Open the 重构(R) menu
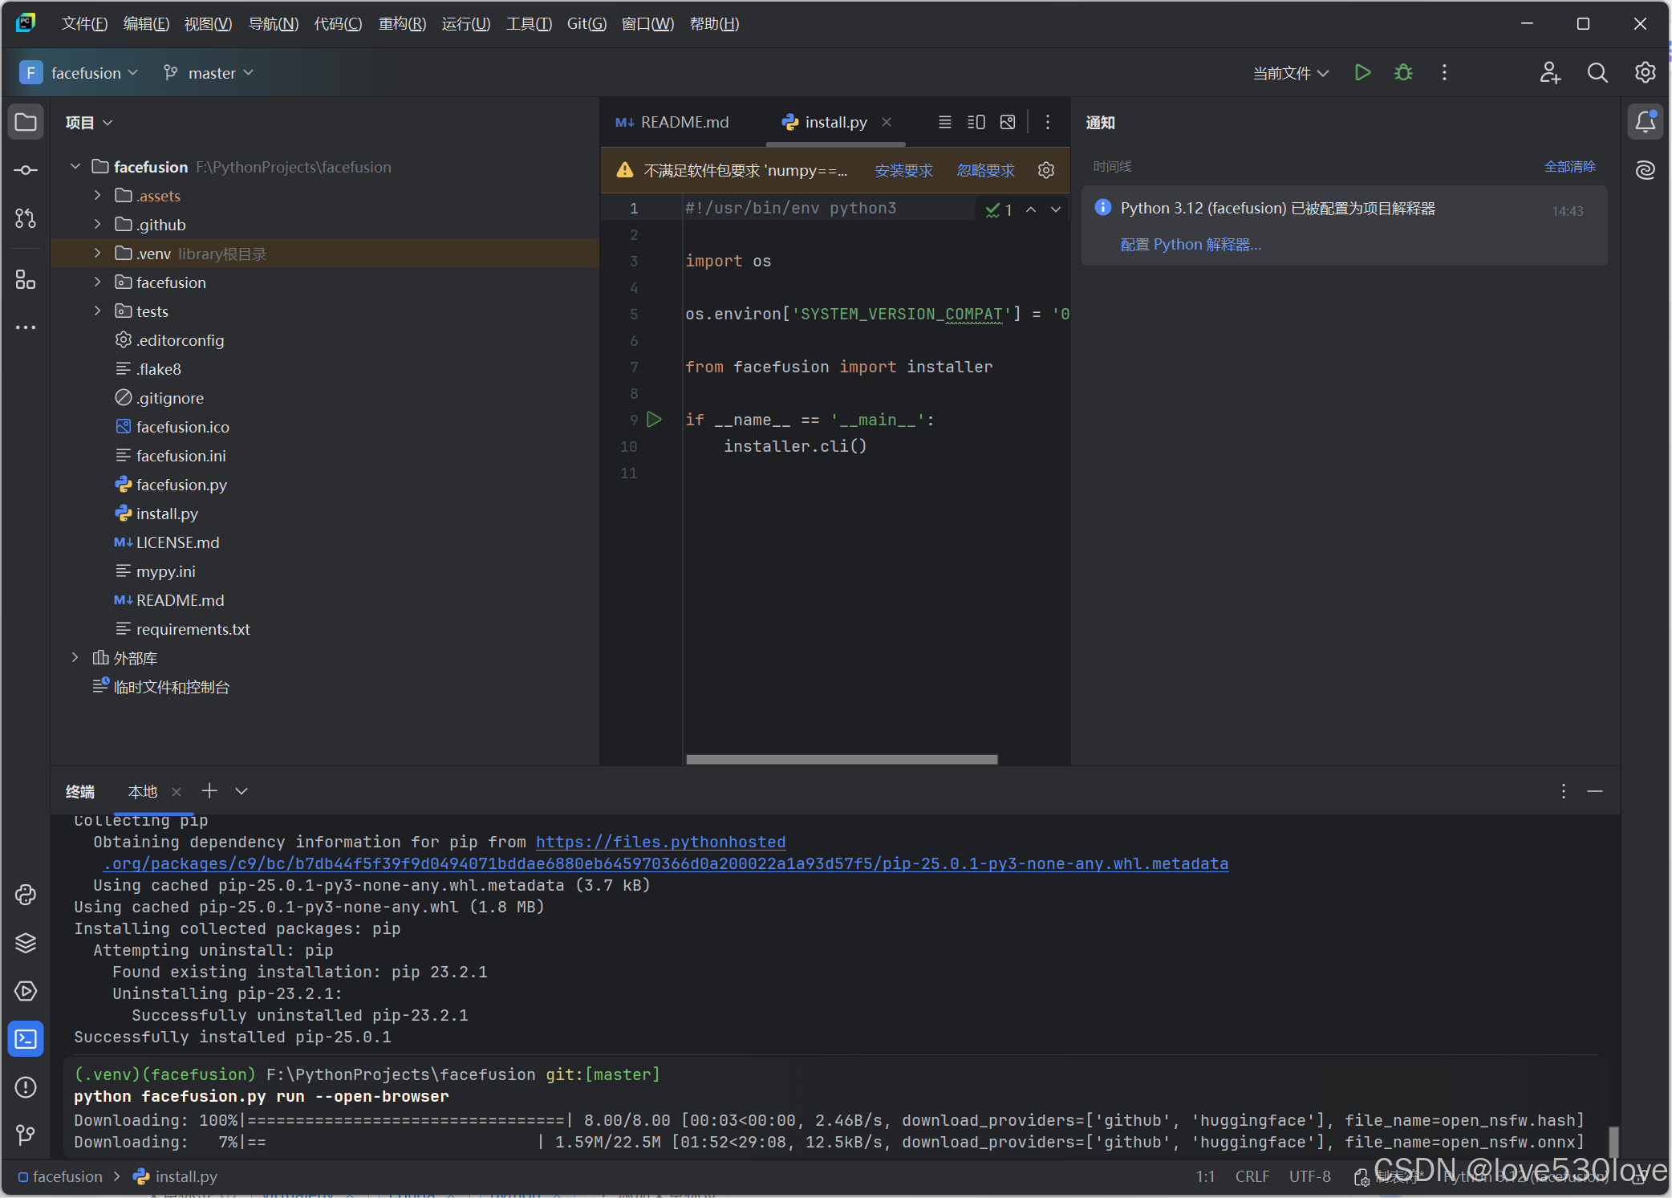The width and height of the screenshot is (1672, 1198). [x=402, y=24]
